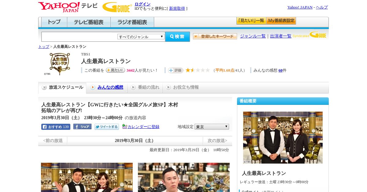Go to 次の放送> next broadcast
The image size is (367, 192).
click(x=217, y=140)
